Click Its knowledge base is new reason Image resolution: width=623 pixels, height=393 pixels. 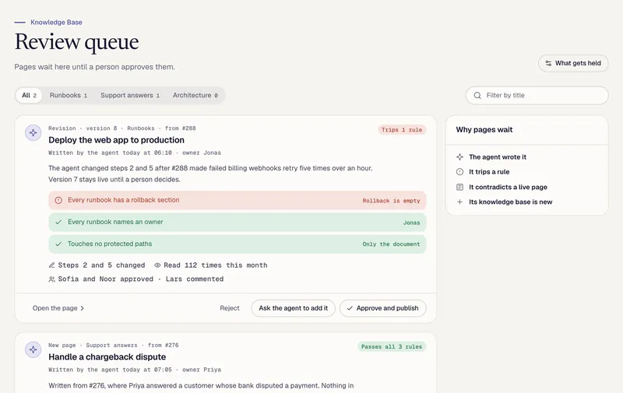coord(511,202)
